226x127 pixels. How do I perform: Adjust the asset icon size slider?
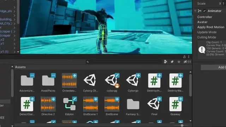point(182,126)
